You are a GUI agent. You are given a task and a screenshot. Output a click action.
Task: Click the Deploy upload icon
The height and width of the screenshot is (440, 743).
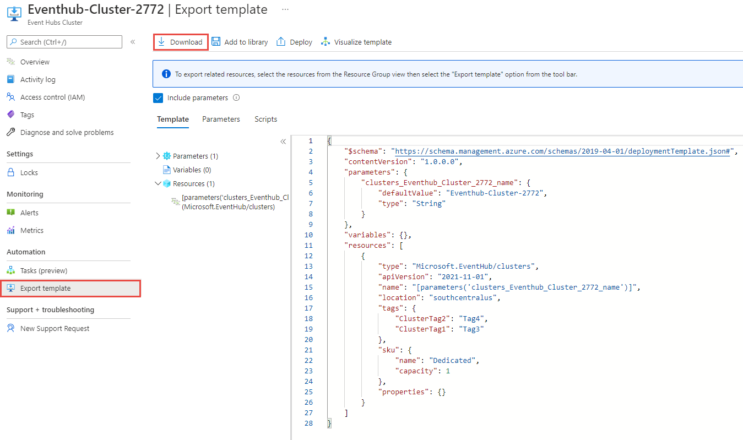point(281,42)
